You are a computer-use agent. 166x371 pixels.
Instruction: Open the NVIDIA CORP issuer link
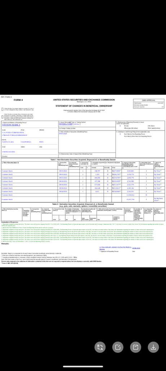[x=66, y=124]
